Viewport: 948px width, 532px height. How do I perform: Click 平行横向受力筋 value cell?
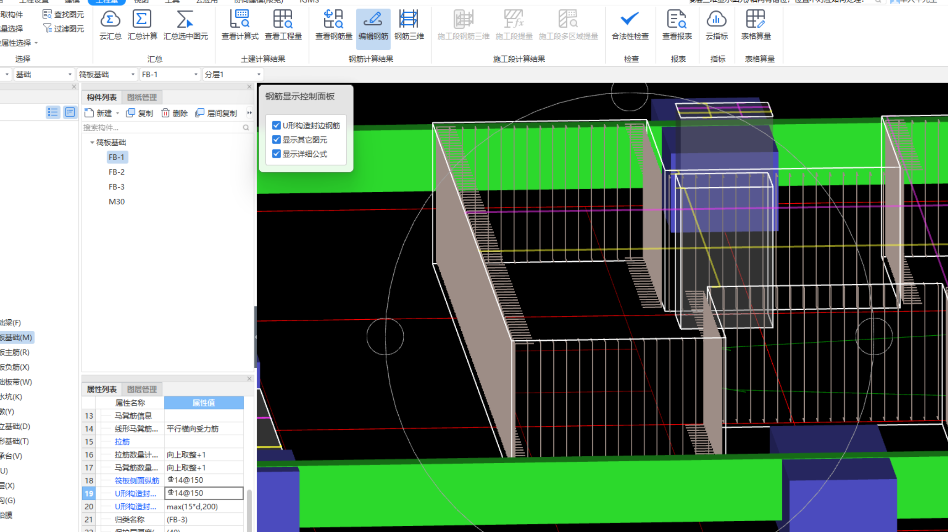tap(204, 429)
